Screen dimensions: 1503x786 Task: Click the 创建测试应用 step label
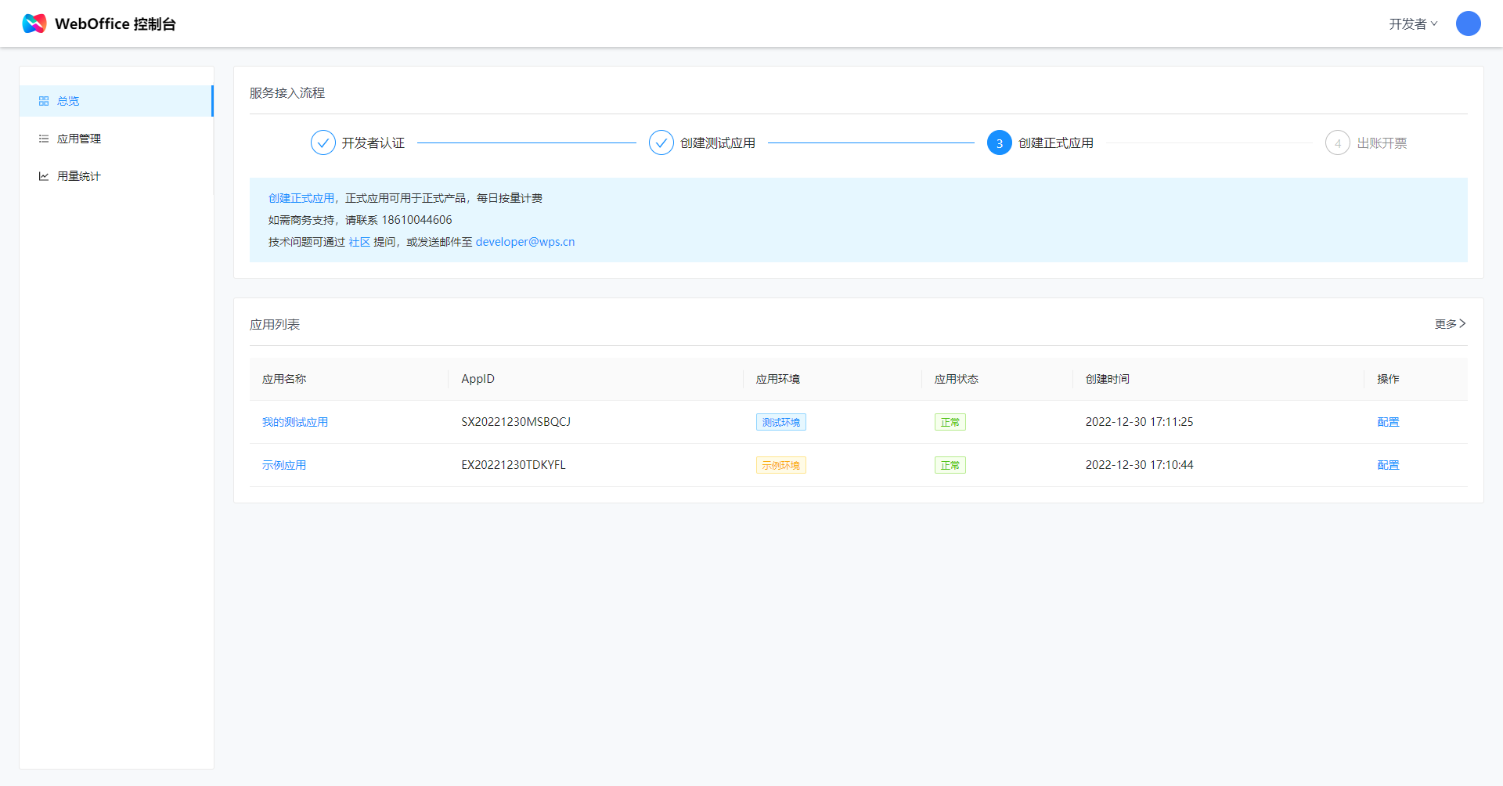(x=718, y=143)
